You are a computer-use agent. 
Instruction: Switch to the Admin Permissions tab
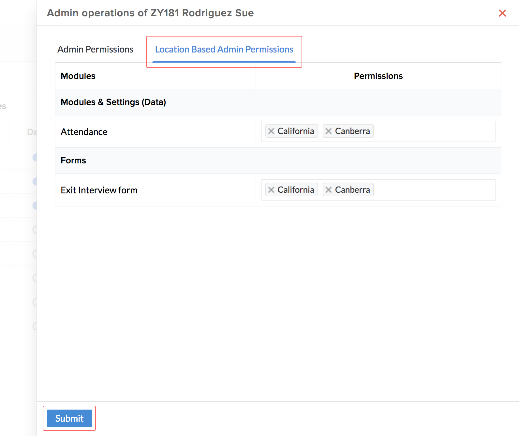(x=95, y=49)
